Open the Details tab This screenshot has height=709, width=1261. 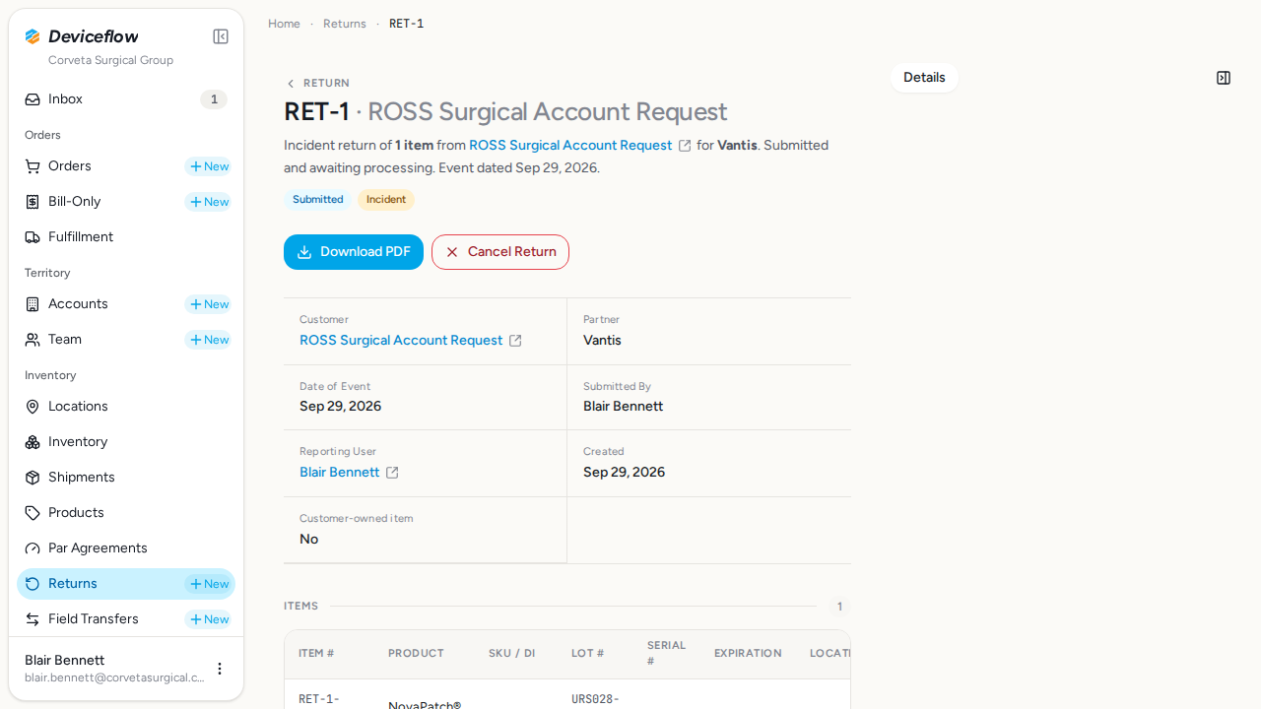[x=924, y=78]
